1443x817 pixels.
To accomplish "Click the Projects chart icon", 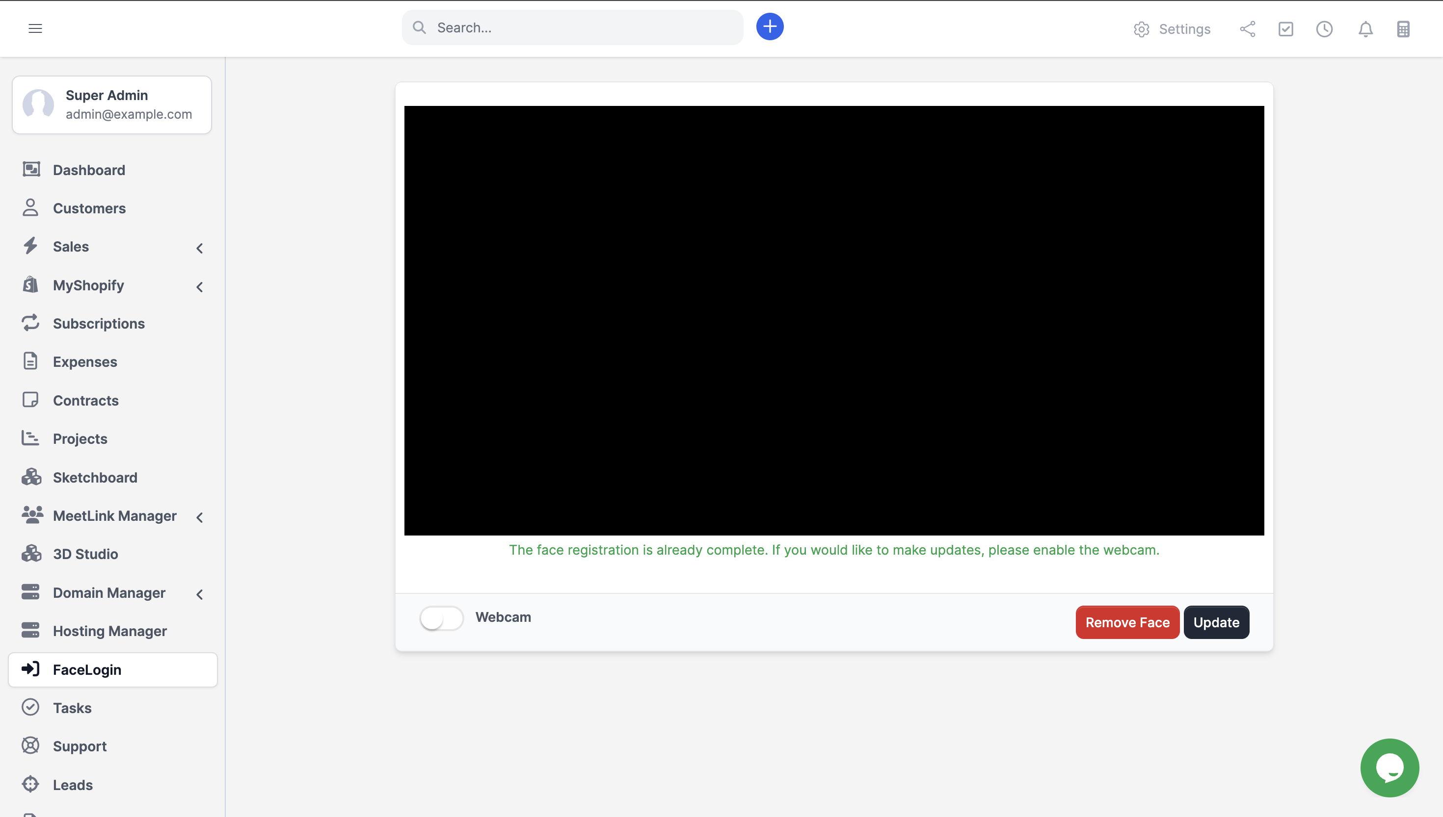I will tap(30, 437).
